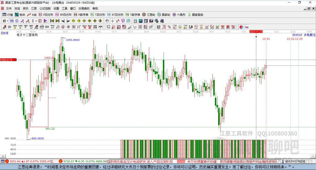
Task: Click the blue infinity symbol icon
Action: [x=247, y=27]
